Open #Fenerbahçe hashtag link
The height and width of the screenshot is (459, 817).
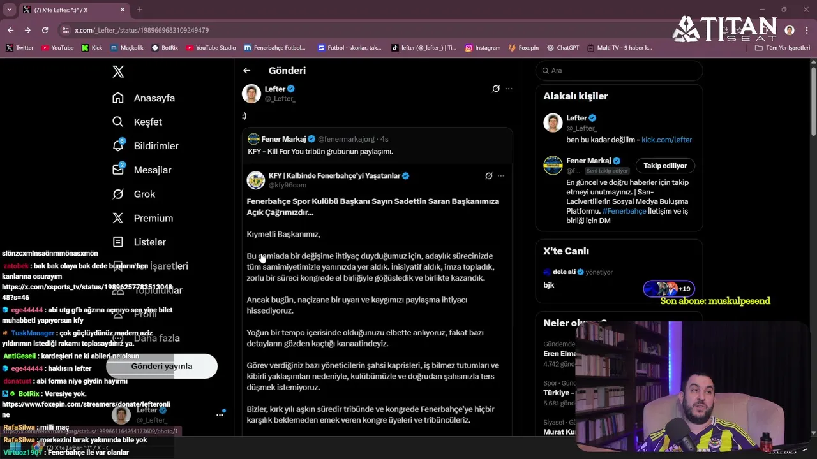[624, 211]
